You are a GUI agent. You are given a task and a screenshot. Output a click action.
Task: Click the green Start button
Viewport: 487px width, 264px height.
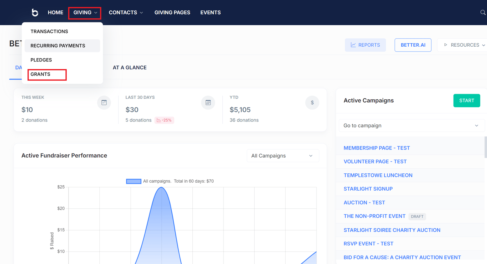[466, 100]
